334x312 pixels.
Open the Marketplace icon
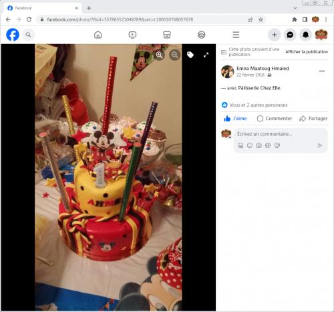(167, 35)
